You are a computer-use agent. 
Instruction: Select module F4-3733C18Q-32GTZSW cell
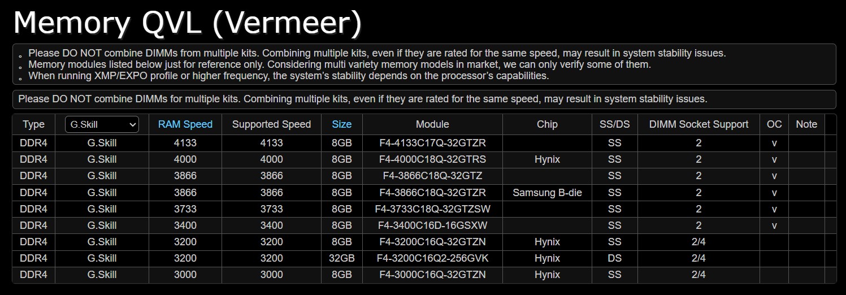(x=432, y=209)
